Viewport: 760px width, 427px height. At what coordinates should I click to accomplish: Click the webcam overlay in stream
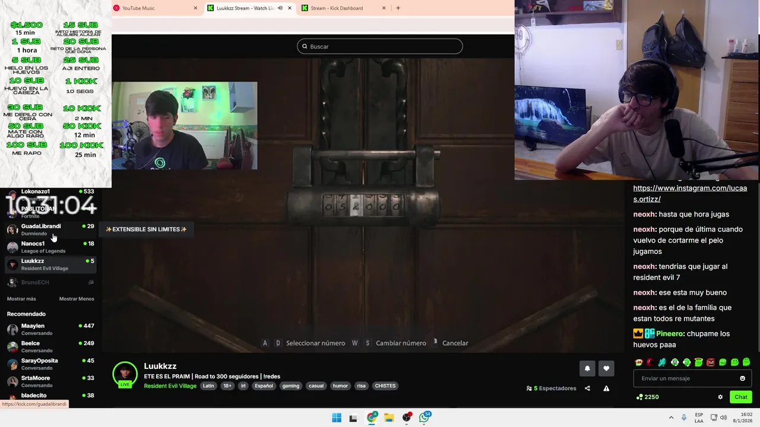pos(185,126)
